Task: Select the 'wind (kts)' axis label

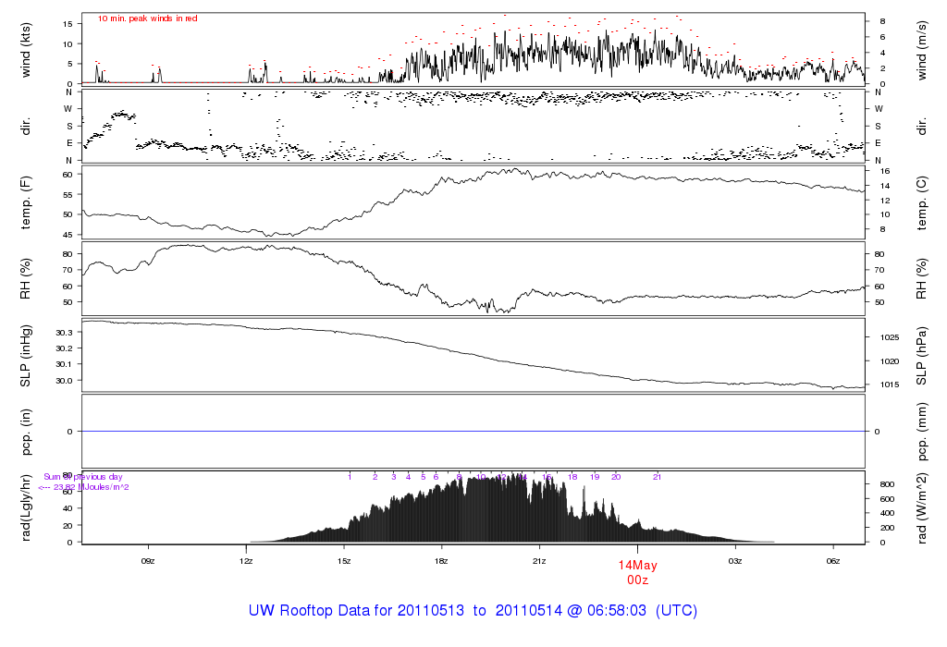Action: click(25, 50)
